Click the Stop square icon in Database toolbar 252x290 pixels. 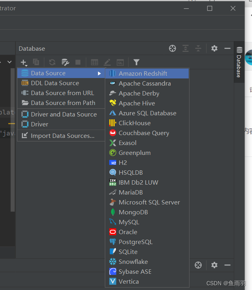tap(78, 62)
